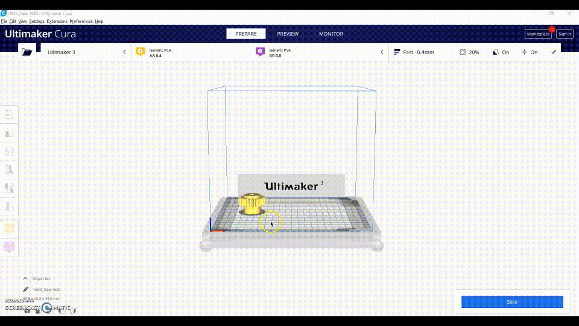The width and height of the screenshot is (579, 326).
Task: Open the Extensions menu
Action: point(57,22)
